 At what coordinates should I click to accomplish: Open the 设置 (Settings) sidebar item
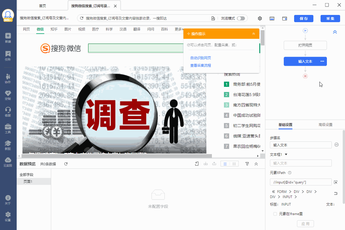tap(8, 216)
